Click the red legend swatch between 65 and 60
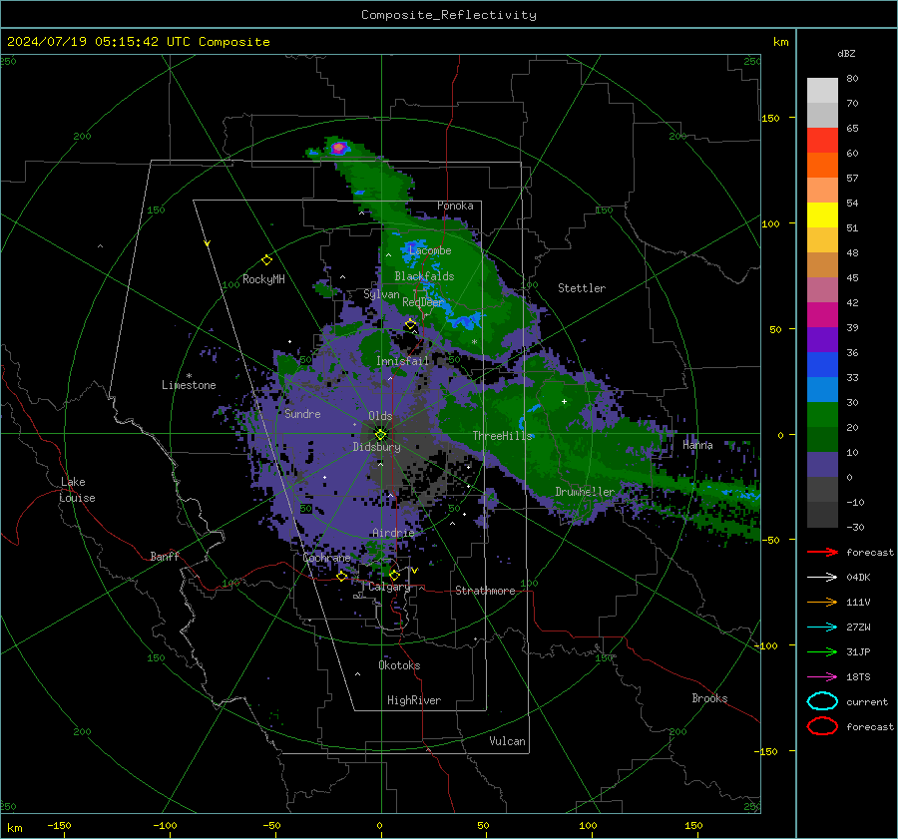 point(822,141)
